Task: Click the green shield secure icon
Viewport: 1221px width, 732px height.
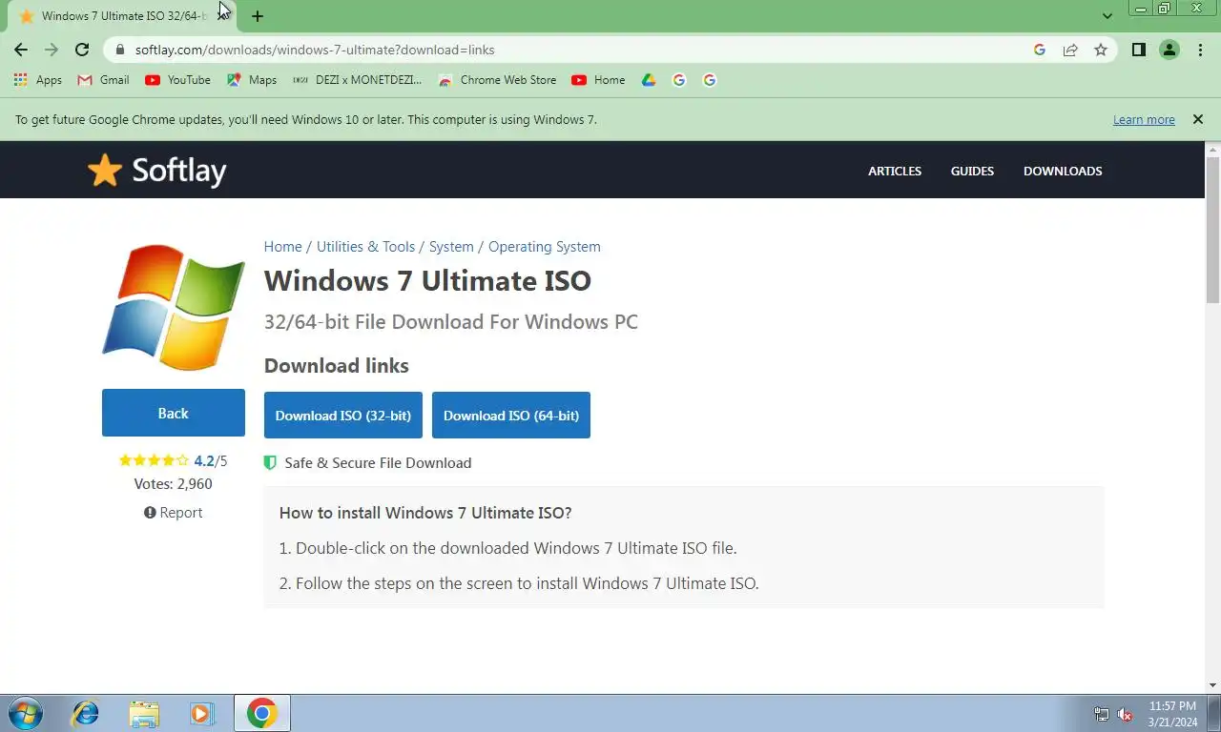Action: tap(270, 462)
